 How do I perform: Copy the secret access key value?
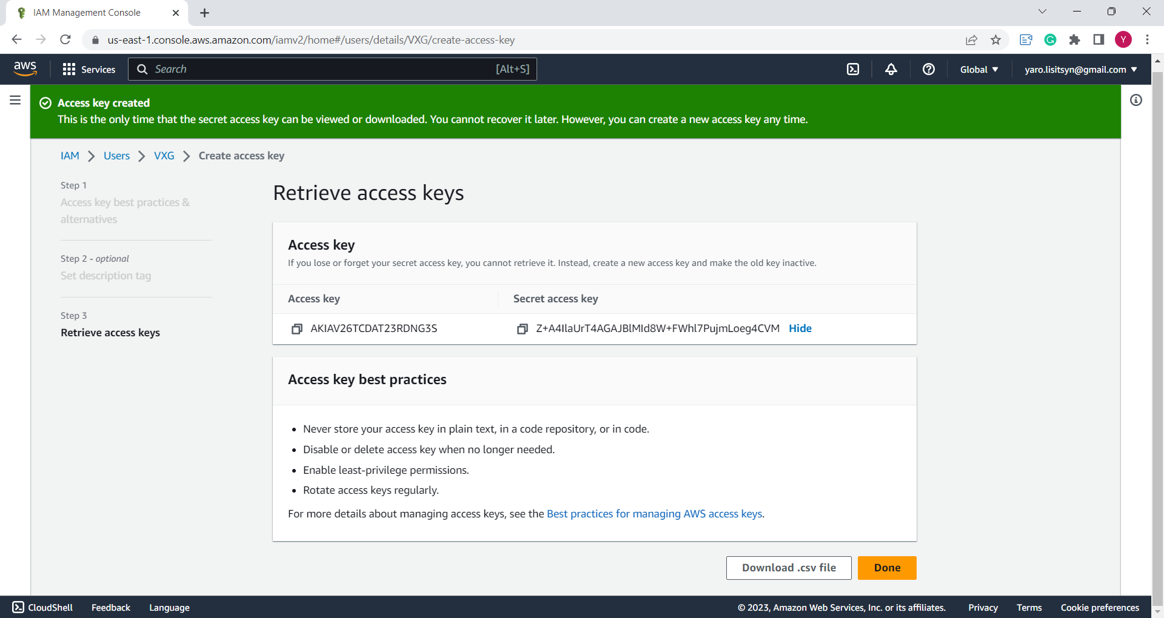point(522,329)
